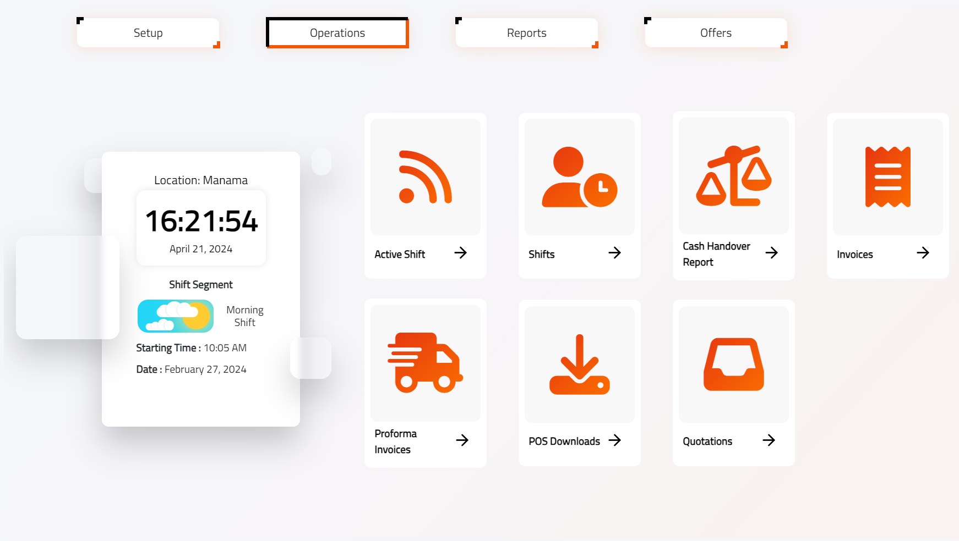Open the Reports tab
This screenshot has height=541, width=959.
click(526, 32)
